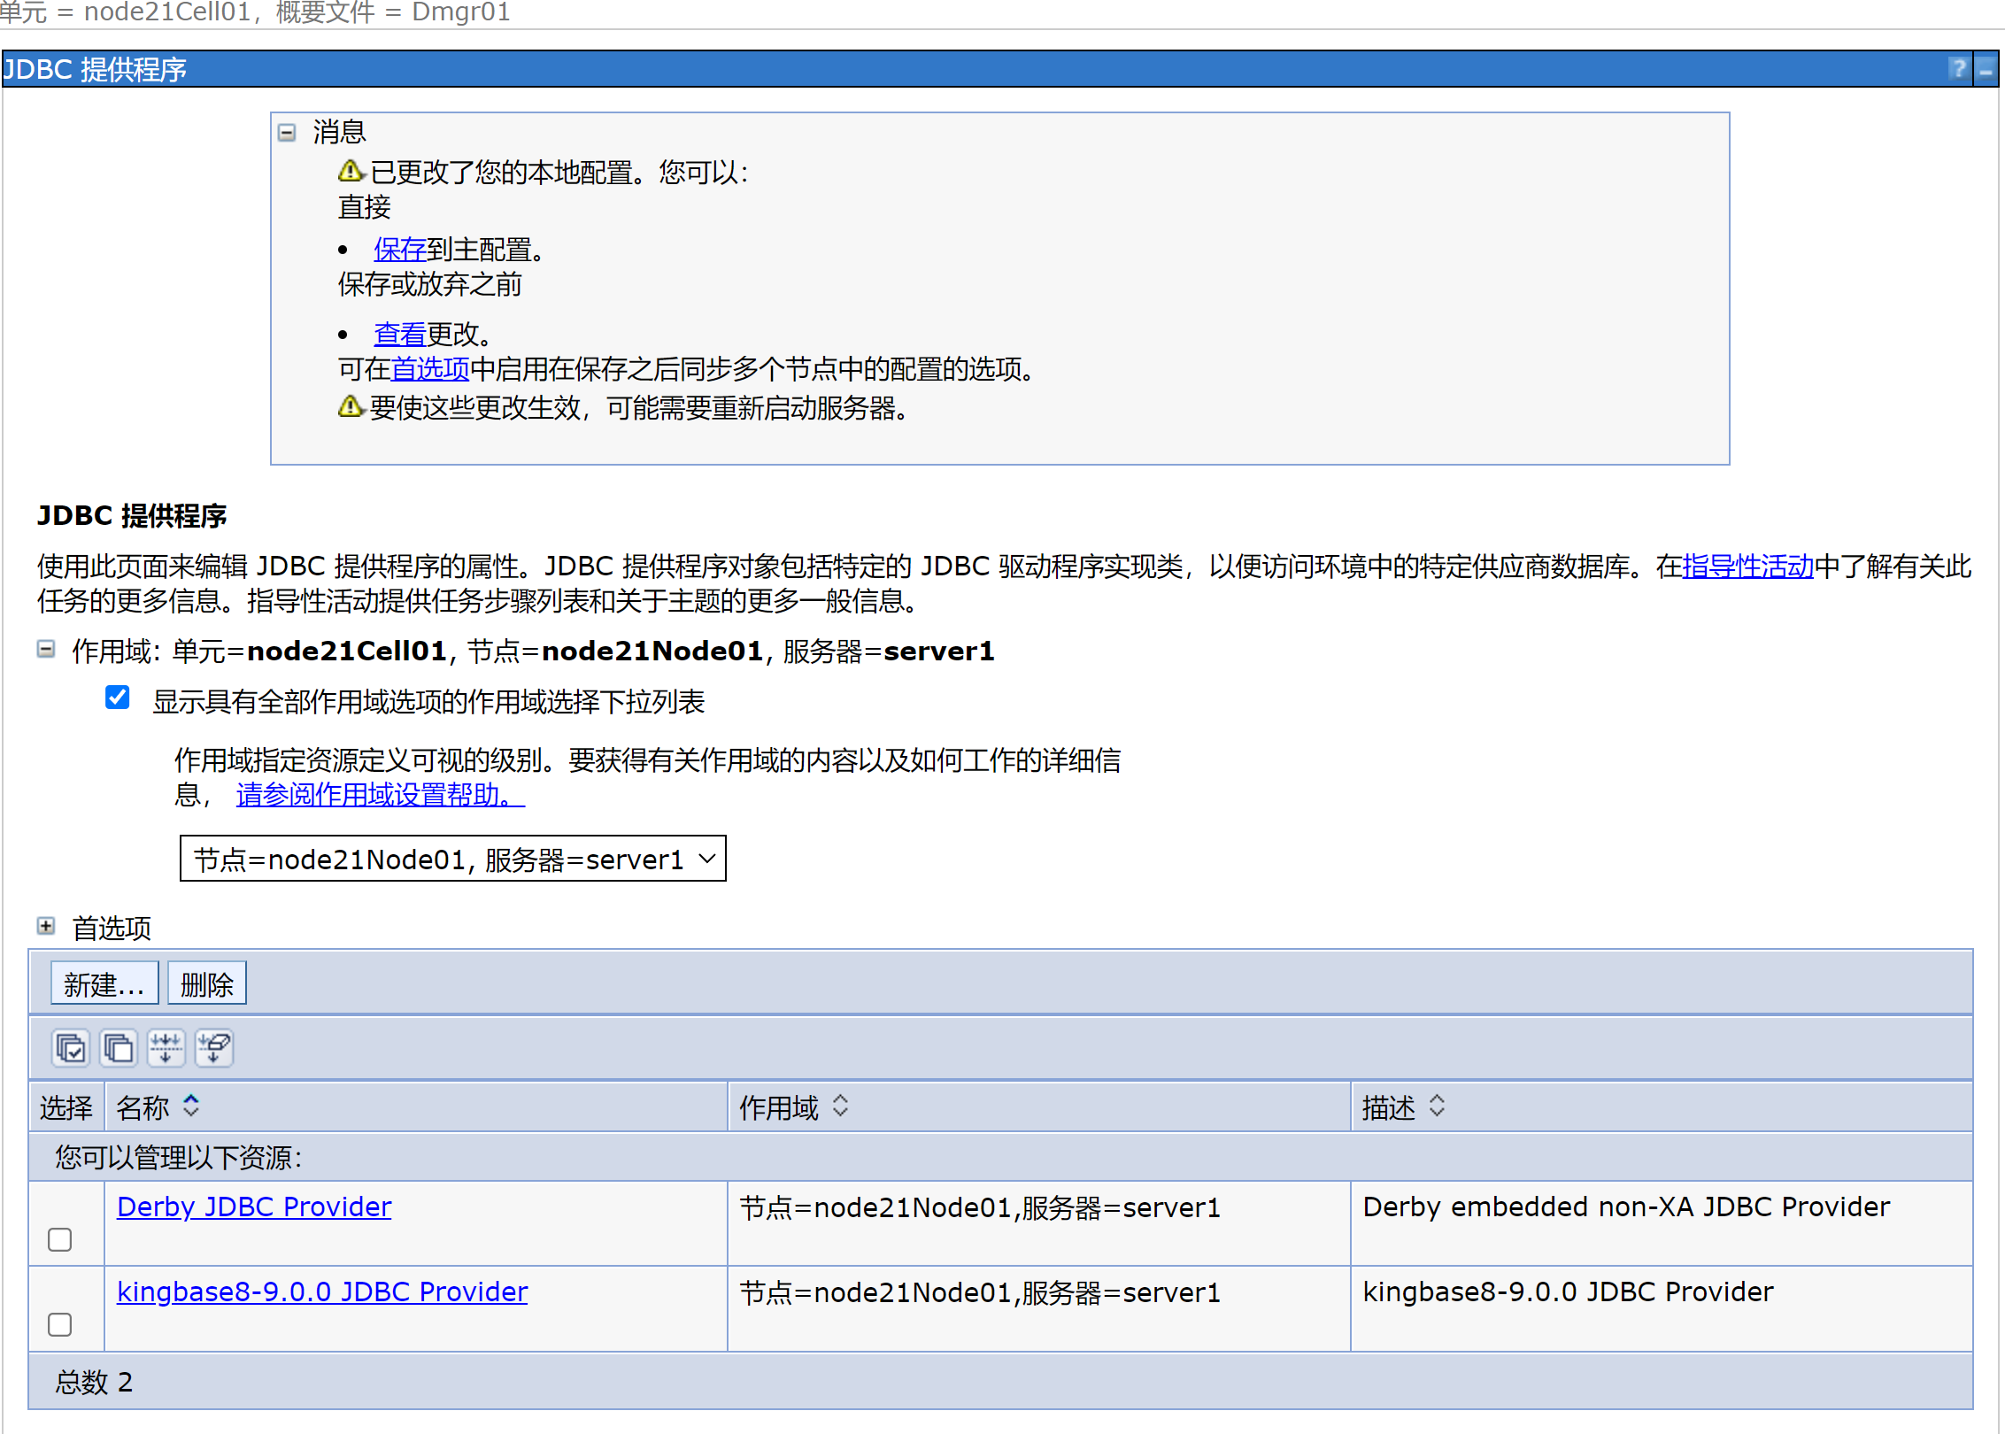Image resolution: width=2005 pixels, height=1434 pixels.
Task: Collapse the 作用域 scope section
Action: coord(46,650)
